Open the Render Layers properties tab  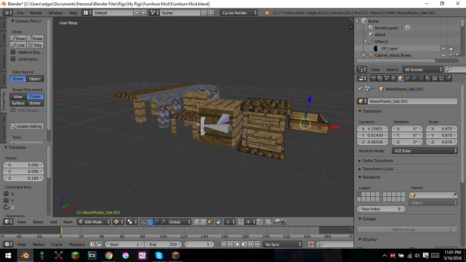tap(380, 78)
